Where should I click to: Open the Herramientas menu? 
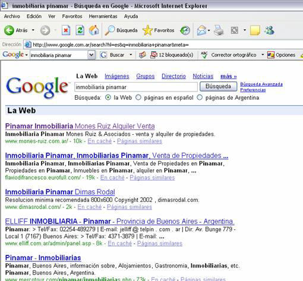tap(103, 17)
